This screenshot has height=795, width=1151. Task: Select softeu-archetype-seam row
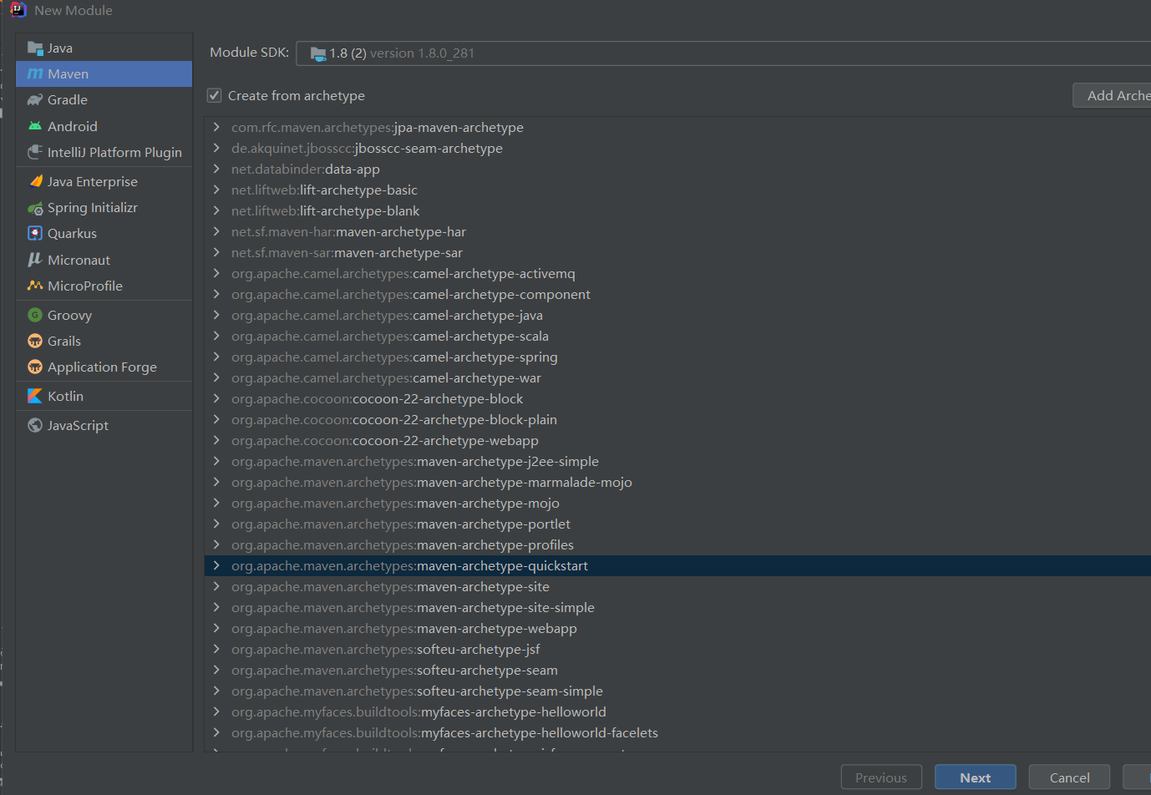(x=677, y=670)
